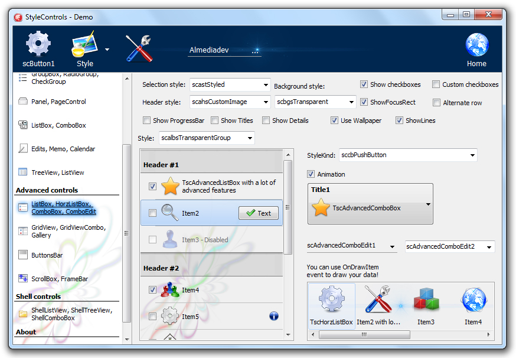Click the gear icon of Item5

[x=170, y=316]
